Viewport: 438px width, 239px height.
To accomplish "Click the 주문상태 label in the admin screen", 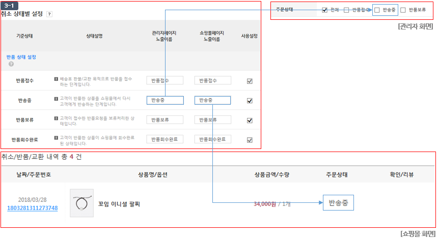I will click(x=285, y=10).
